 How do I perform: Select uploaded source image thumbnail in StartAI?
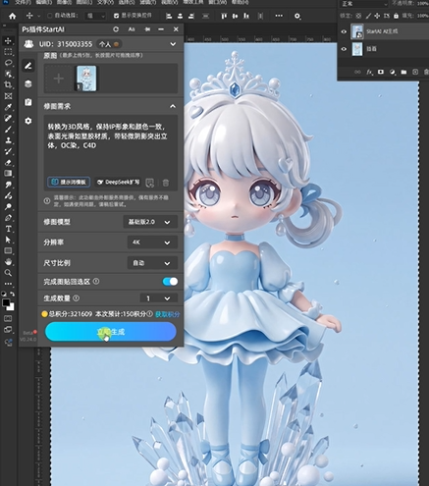tap(86, 79)
